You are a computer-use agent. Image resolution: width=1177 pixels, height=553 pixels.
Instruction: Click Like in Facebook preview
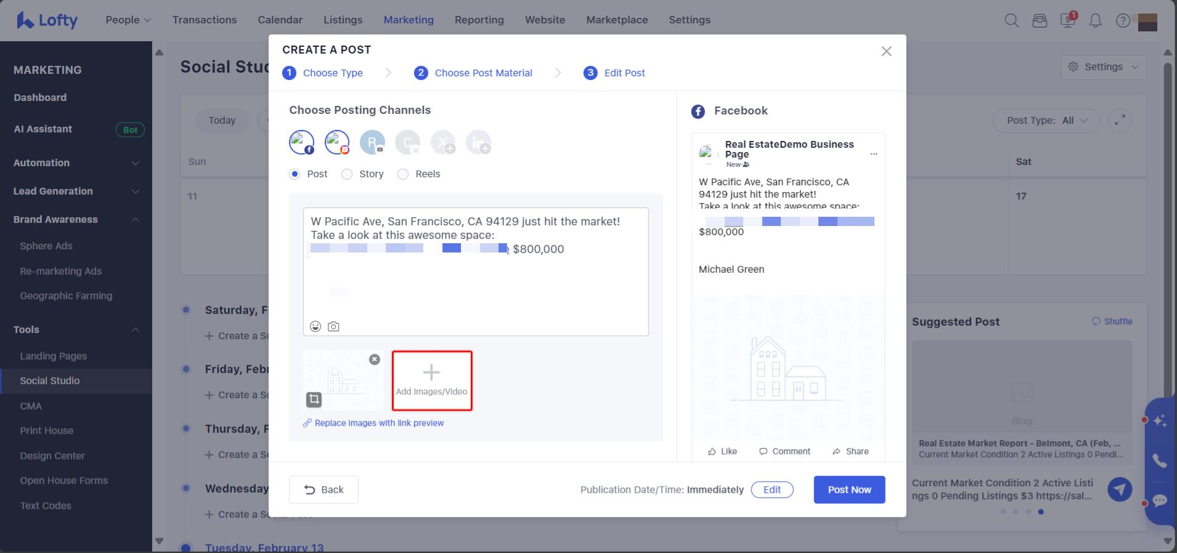pos(722,451)
